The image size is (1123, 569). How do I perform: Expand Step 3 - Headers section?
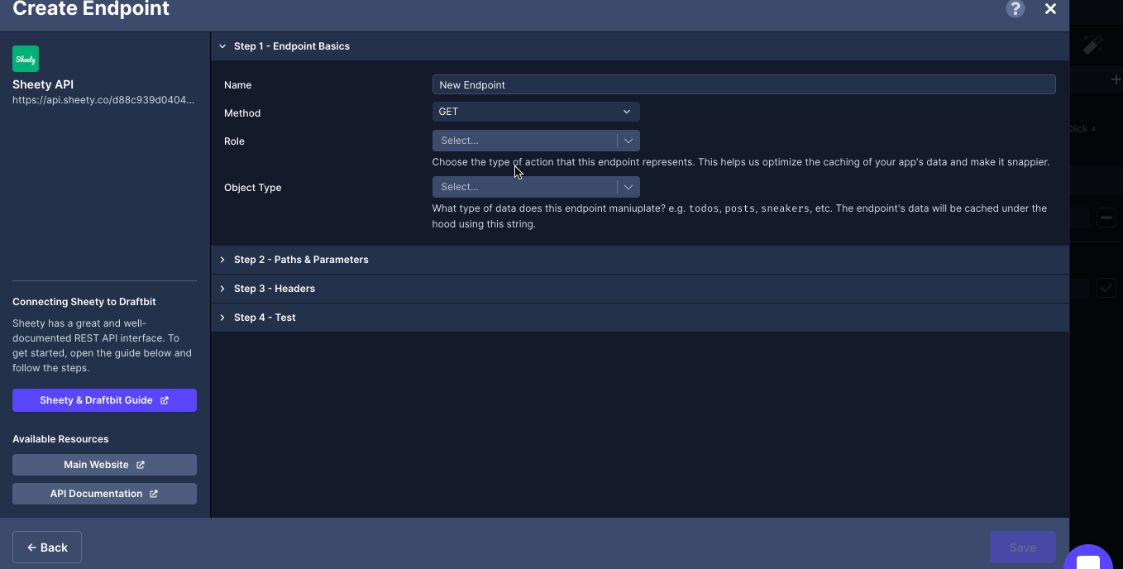(x=640, y=289)
